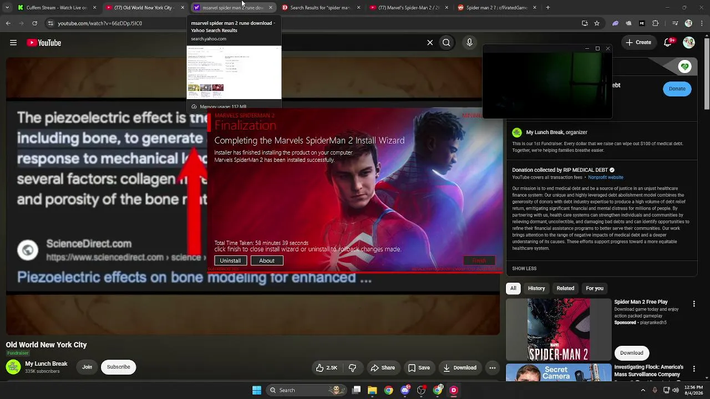Screen dimensions: 710x399
Task: Subscribe to My Lunch Break
Action: [118, 367]
